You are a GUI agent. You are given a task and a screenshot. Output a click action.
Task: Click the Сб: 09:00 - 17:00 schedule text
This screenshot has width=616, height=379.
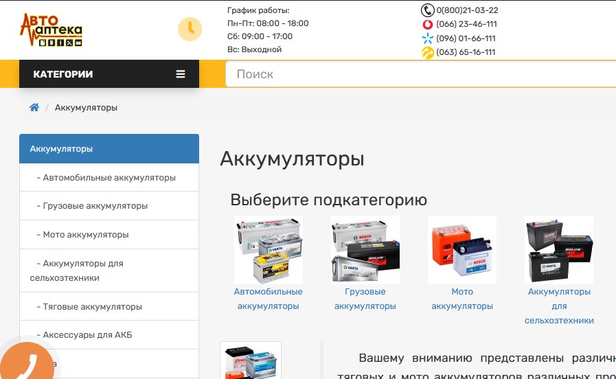[x=260, y=36]
